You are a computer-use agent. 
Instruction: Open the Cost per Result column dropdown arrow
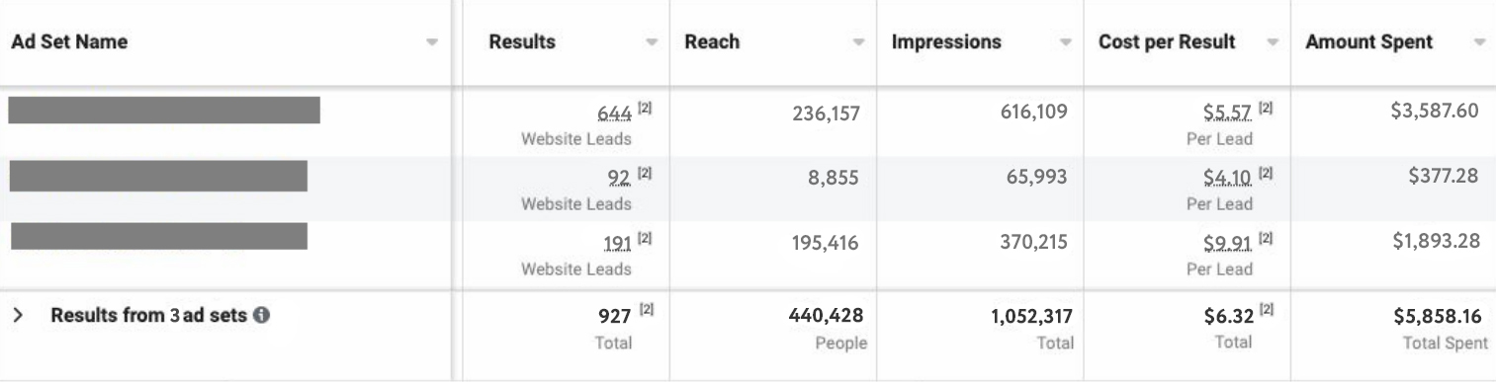[x=1274, y=43]
